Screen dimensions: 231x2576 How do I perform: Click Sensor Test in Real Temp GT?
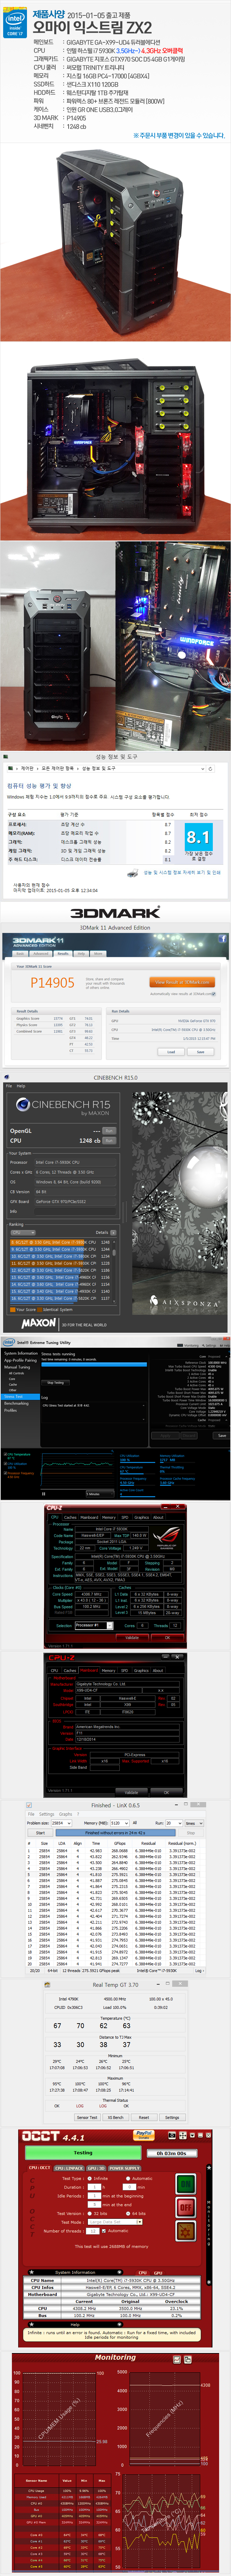tap(87, 2118)
